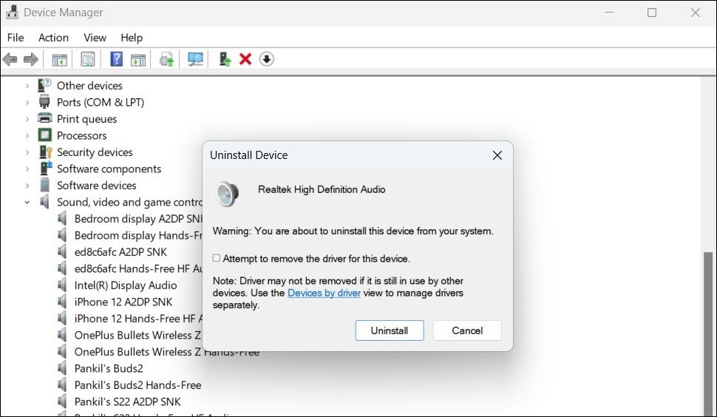
Task: Expand the Software components node
Action: (27, 169)
